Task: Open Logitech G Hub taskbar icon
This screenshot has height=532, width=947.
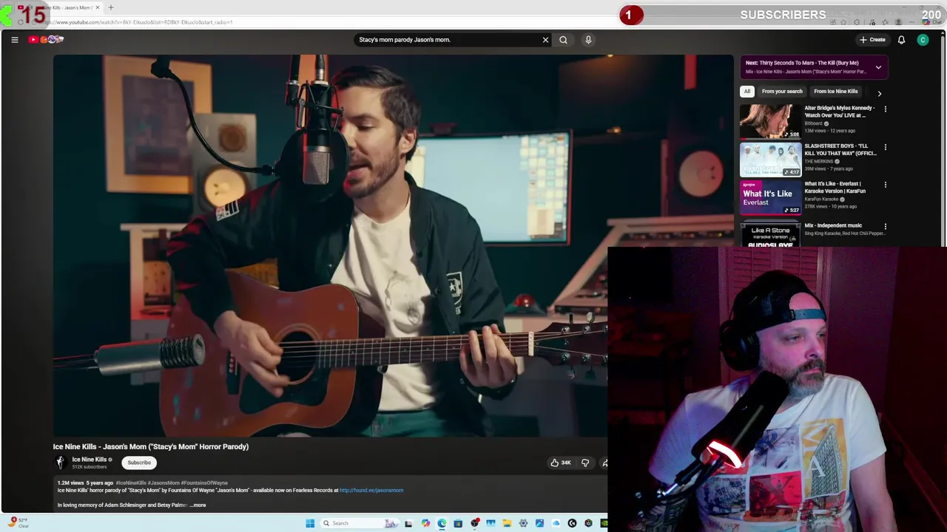Action: pos(572,523)
